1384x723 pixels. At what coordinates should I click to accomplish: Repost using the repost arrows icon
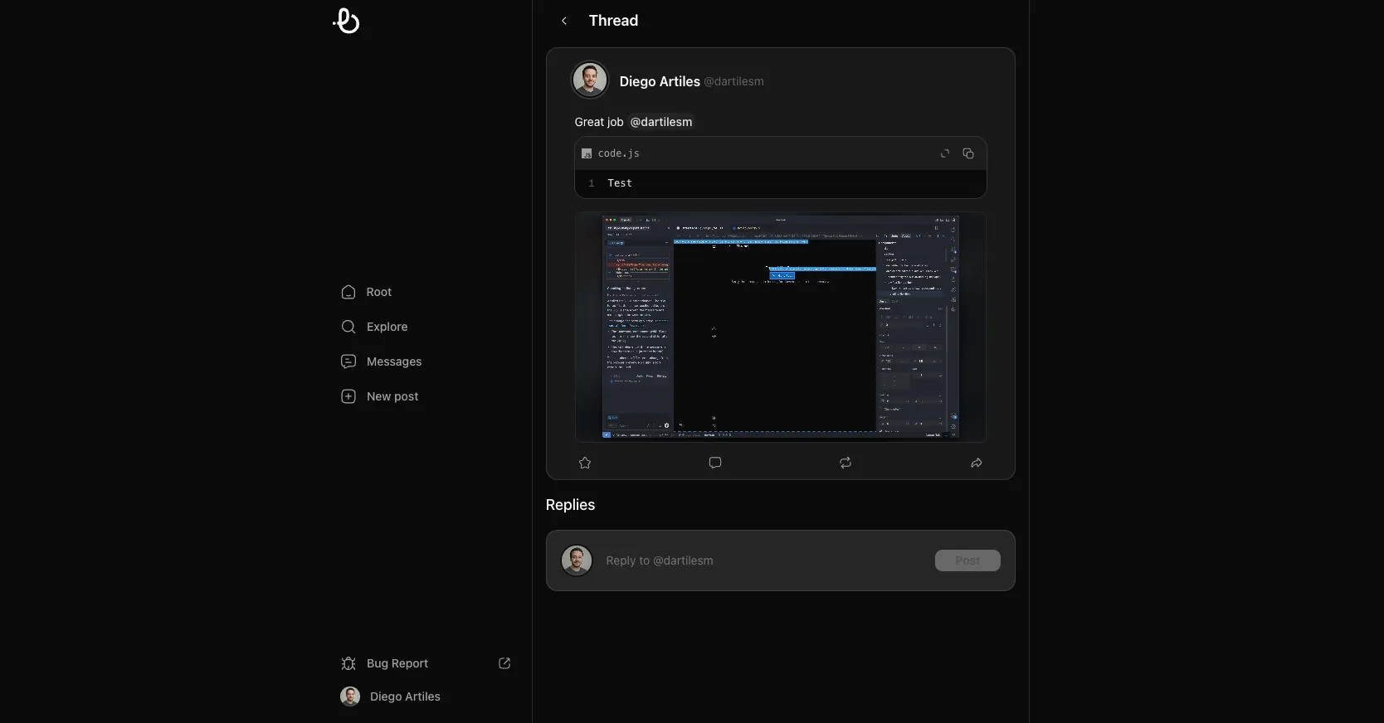tap(846, 463)
